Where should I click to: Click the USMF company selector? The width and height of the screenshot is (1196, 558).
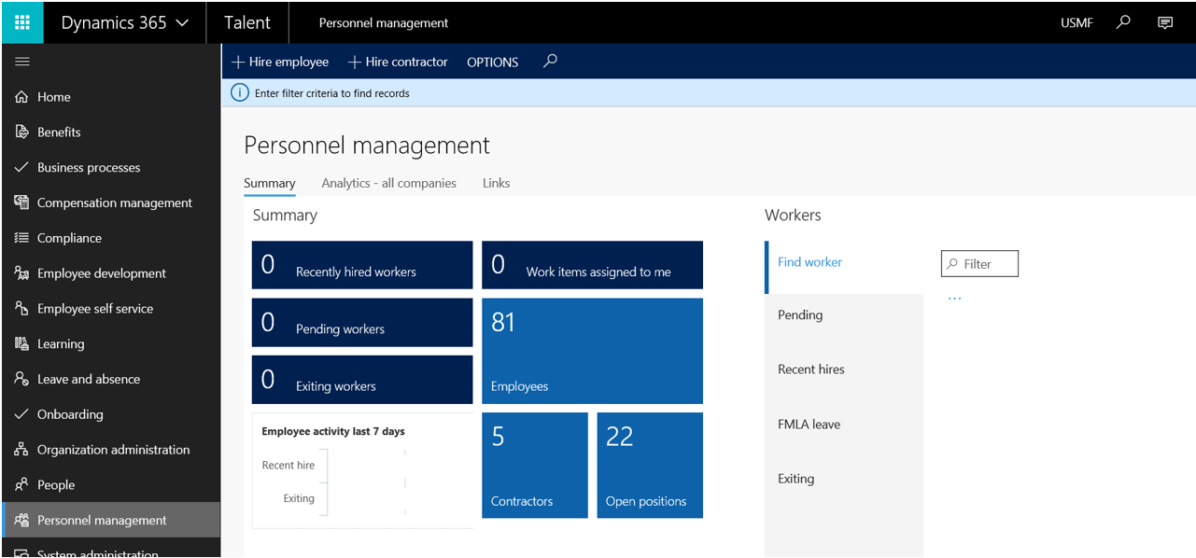pyautogui.click(x=1076, y=23)
